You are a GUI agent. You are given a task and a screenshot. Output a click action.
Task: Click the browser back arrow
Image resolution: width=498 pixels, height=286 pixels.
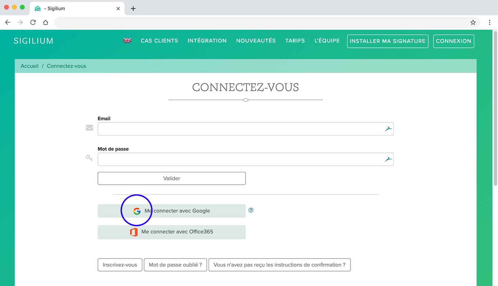click(x=8, y=22)
